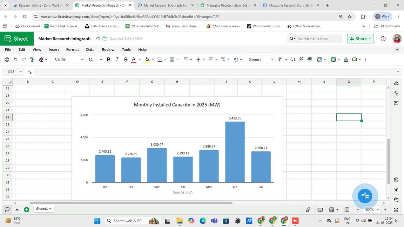Open the fill color dropdown arrow
This screenshot has width=404, height=227.
[153, 60]
